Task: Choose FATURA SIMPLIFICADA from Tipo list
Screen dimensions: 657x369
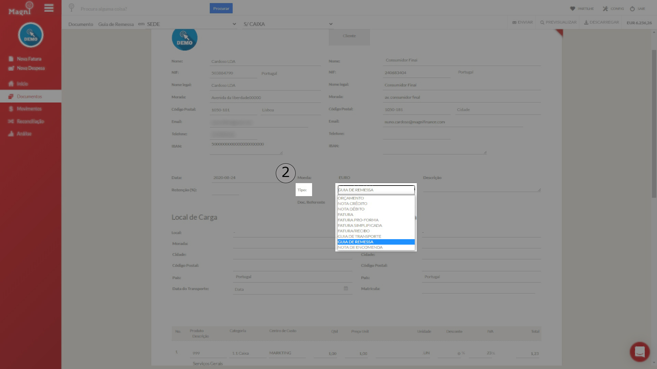Action: [360, 225]
